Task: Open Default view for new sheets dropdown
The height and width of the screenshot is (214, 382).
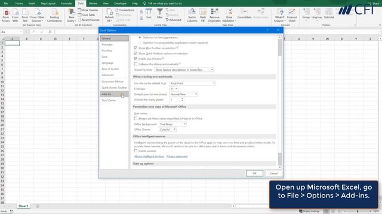Action: (183, 94)
